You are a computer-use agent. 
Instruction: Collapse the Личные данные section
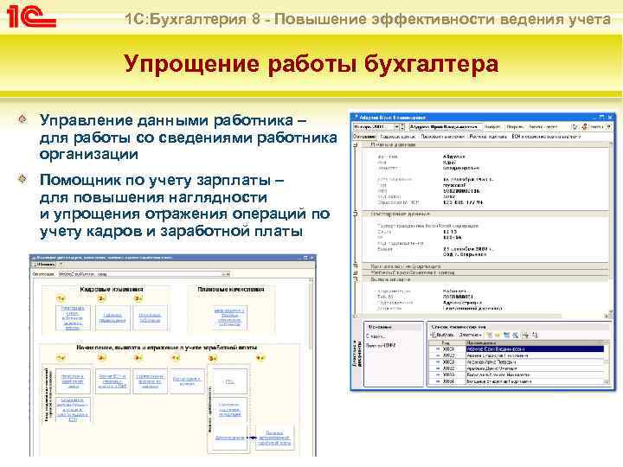[x=356, y=145]
